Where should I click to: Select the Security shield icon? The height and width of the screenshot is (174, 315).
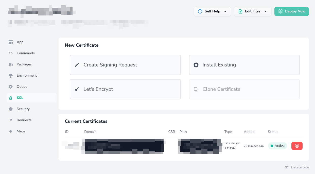click(x=11, y=109)
